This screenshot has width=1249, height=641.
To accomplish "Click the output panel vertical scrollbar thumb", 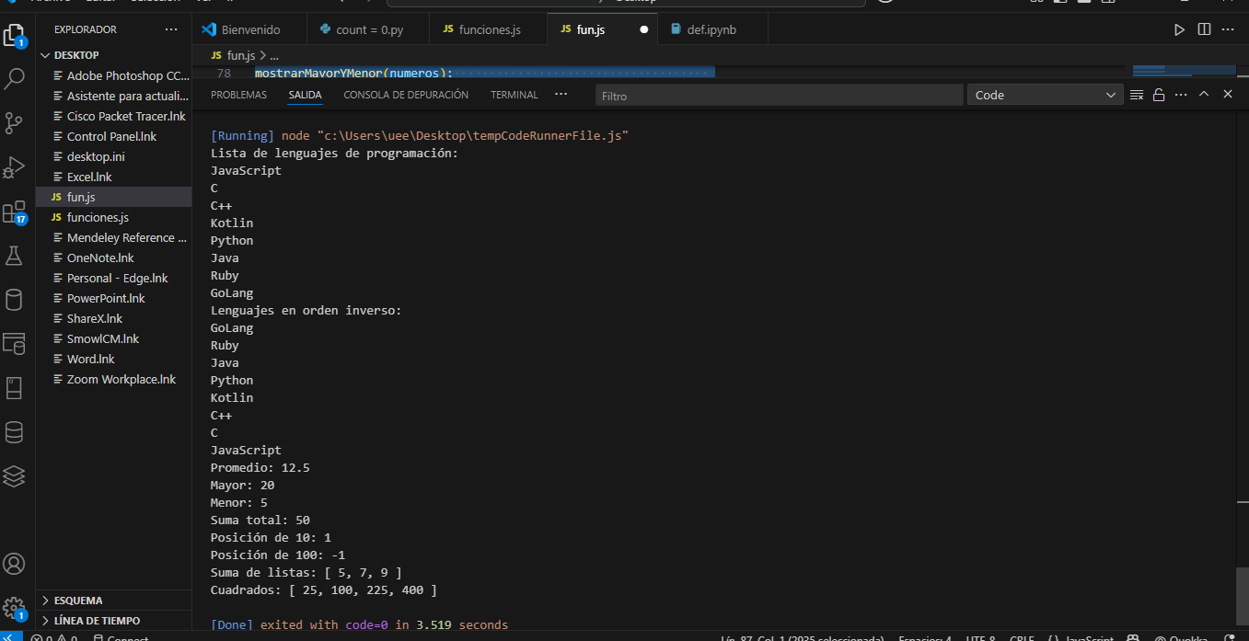I will [1243, 596].
